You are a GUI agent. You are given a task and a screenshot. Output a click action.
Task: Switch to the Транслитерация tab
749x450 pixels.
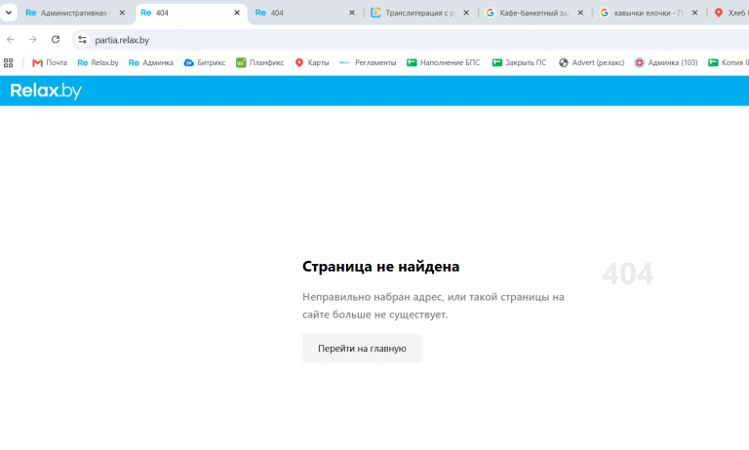pyautogui.click(x=413, y=13)
